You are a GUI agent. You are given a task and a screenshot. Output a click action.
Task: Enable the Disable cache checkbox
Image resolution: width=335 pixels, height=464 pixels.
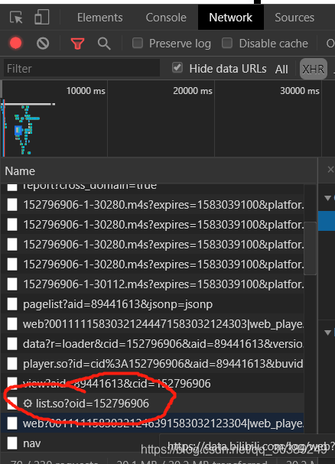click(227, 44)
